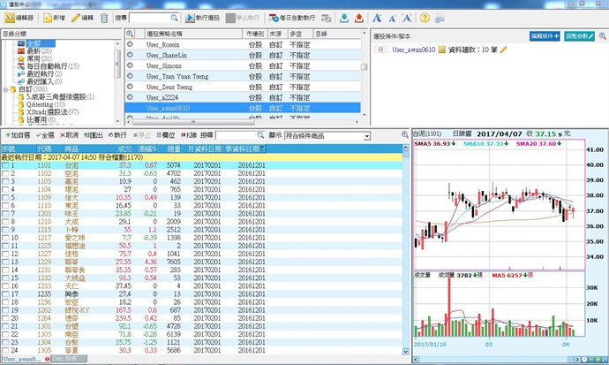Click the red upload export icon

358,17
